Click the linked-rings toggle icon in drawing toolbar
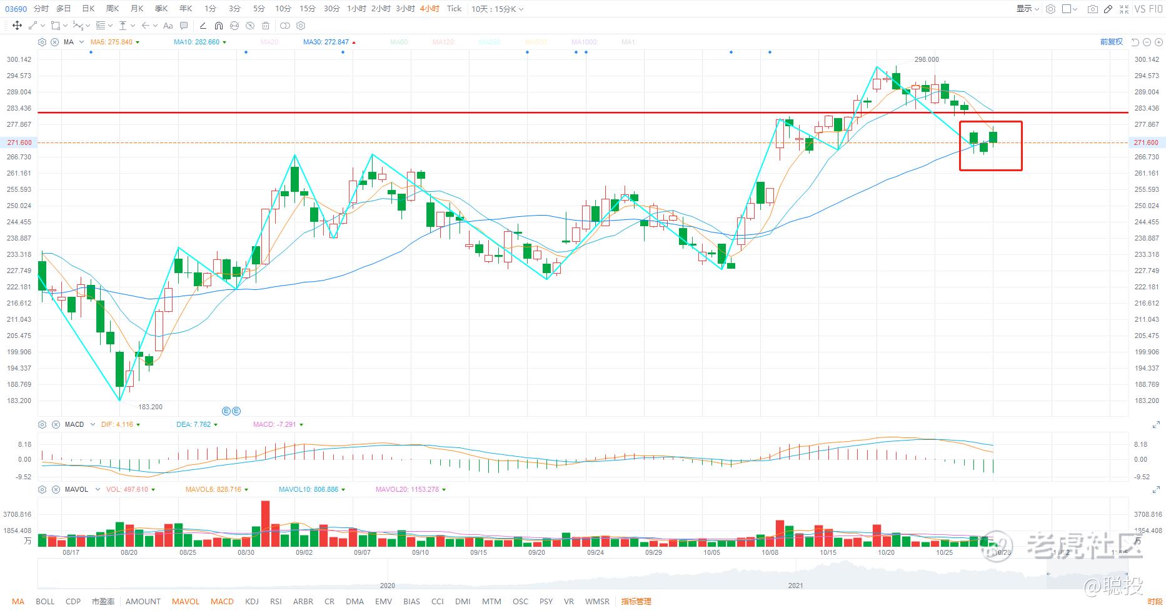This screenshot has height=613, width=1166. pyautogui.click(x=285, y=26)
